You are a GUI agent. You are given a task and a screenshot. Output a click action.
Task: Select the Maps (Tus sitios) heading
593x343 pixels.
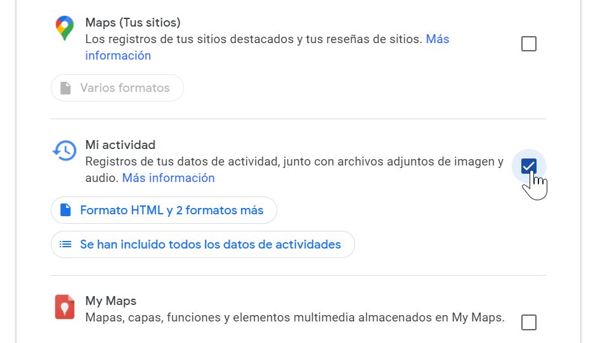tap(133, 22)
